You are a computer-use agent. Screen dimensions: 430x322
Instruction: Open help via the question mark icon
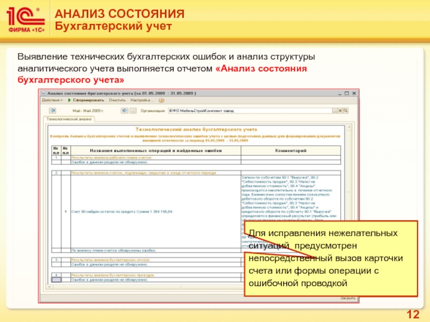[152, 100]
